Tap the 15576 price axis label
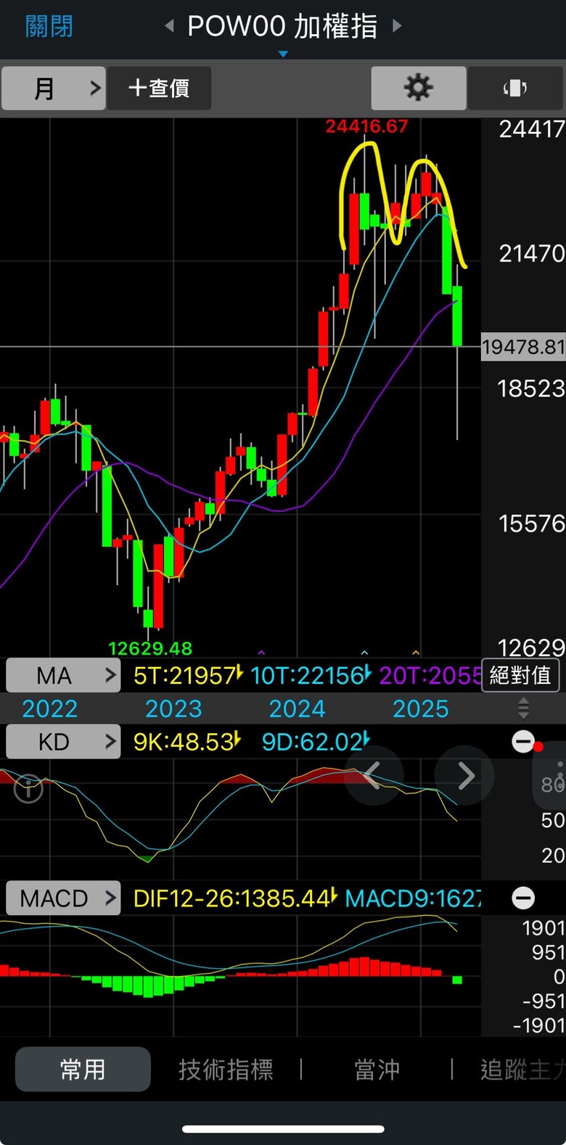This screenshot has height=1145, width=566. (x=532, y=524)
